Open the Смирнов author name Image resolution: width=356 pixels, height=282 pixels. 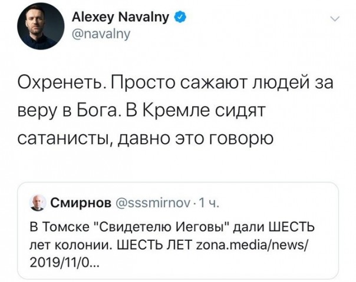coord(80,204)
